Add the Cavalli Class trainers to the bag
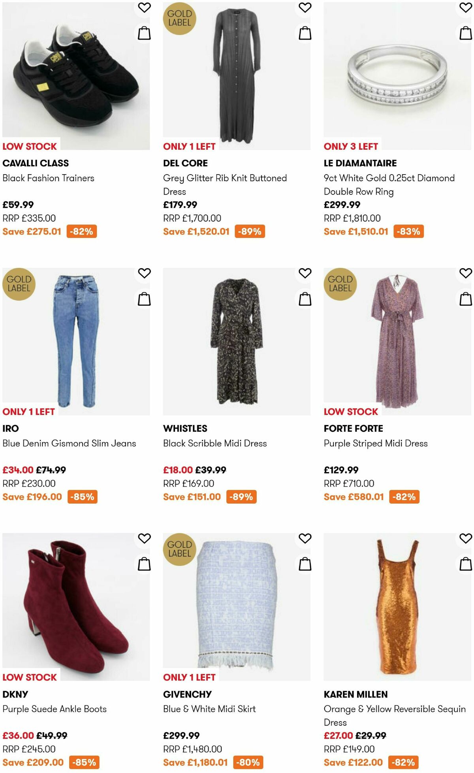Viewport: 474px width, 773px height. pyautogui.click(x=145, y=33)
